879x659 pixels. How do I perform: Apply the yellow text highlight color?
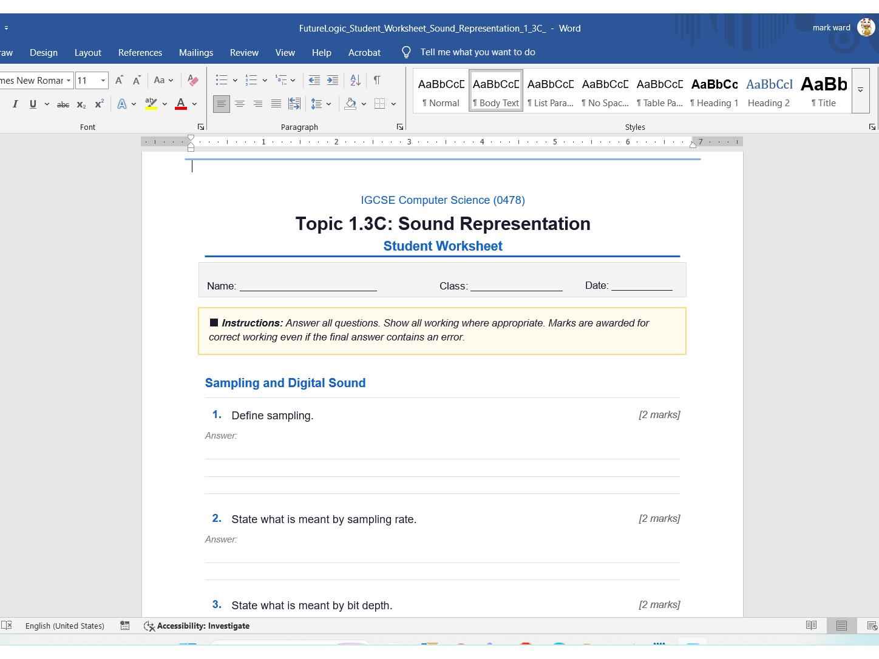(x=151, y=104)
